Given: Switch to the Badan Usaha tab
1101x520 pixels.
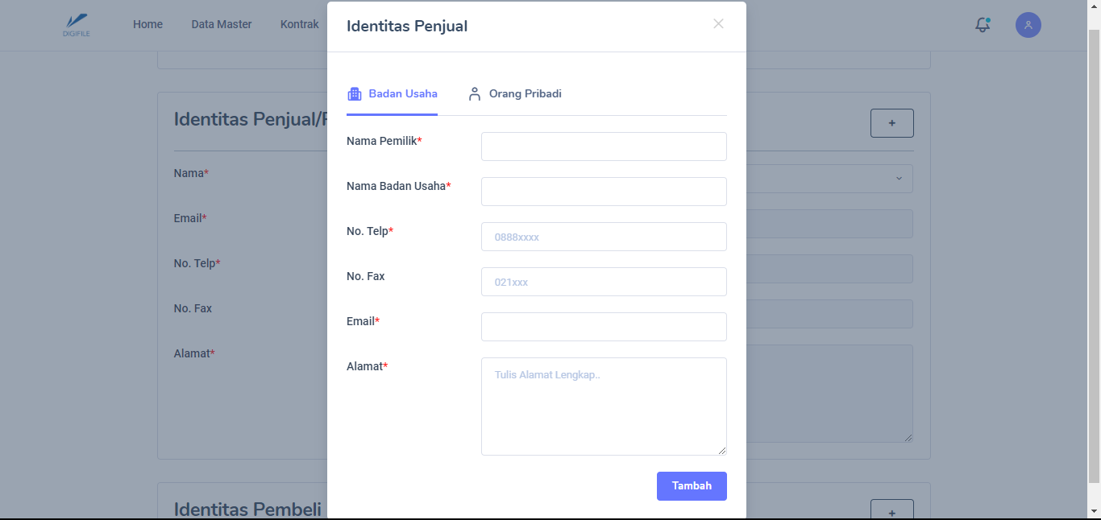Looking at the screenshot, I should click(402, 94).
